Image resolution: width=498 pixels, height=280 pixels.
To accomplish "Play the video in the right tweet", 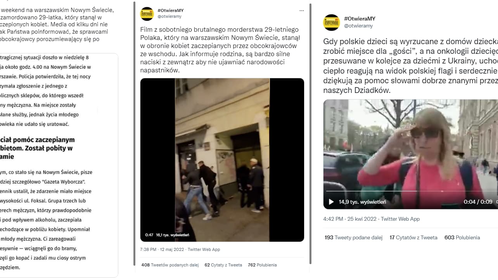I will click(331, 202).
